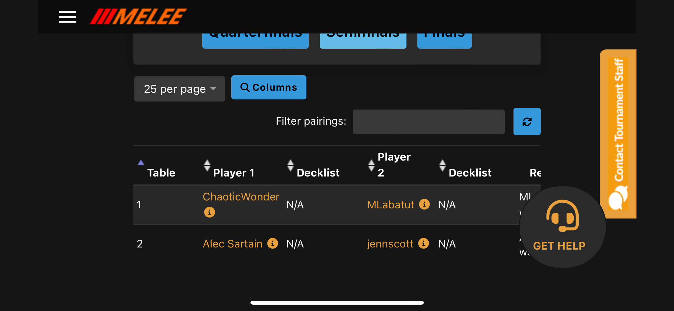
Task: Open the 25 per page dropdown
Action: click(x=180, y=89)
